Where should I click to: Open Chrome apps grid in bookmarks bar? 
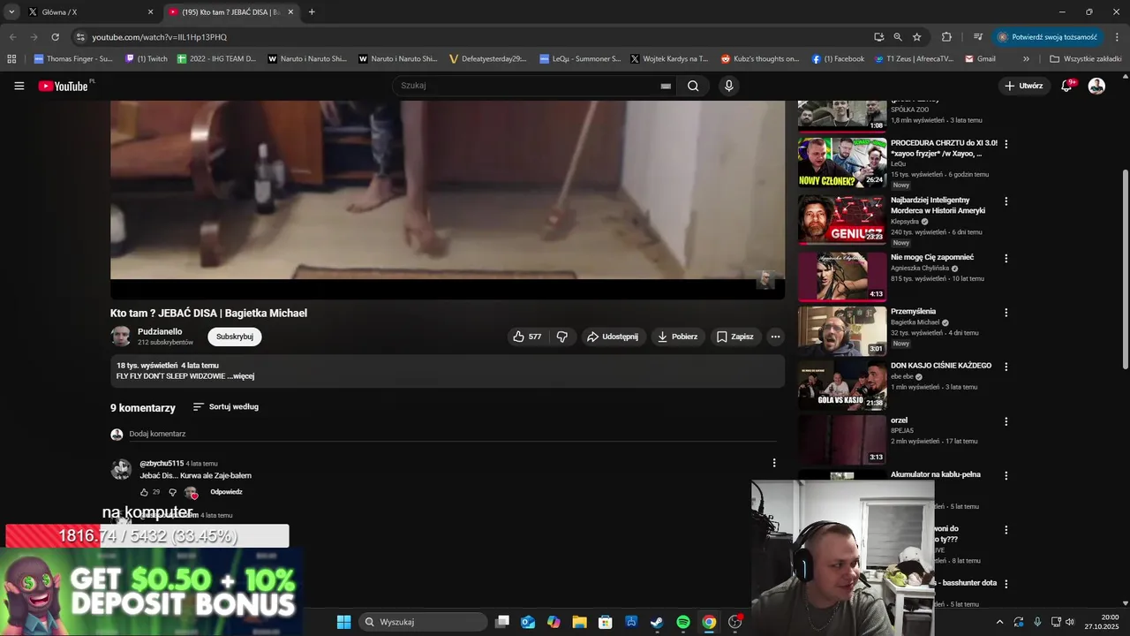pyautogui.click(x=11, y=59)
